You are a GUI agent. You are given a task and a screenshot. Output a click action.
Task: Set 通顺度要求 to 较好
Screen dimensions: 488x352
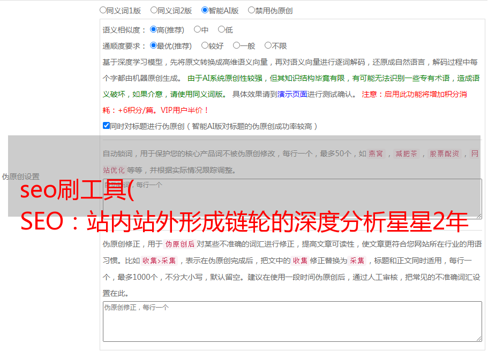[205, 45]
